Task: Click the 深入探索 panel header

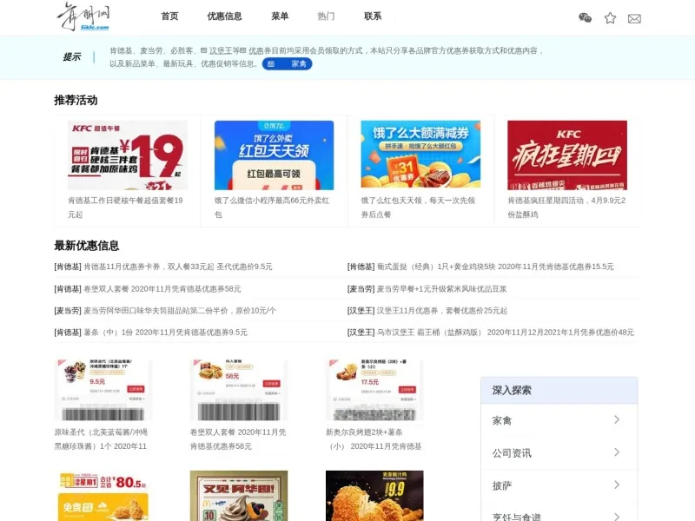Action: tap(559, 390)
